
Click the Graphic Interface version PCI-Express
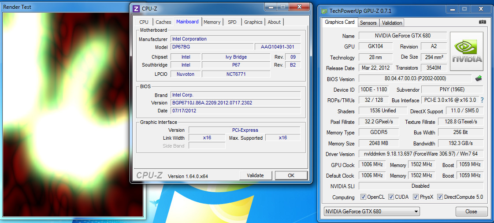pyautogui.click(x=245, y=130)
